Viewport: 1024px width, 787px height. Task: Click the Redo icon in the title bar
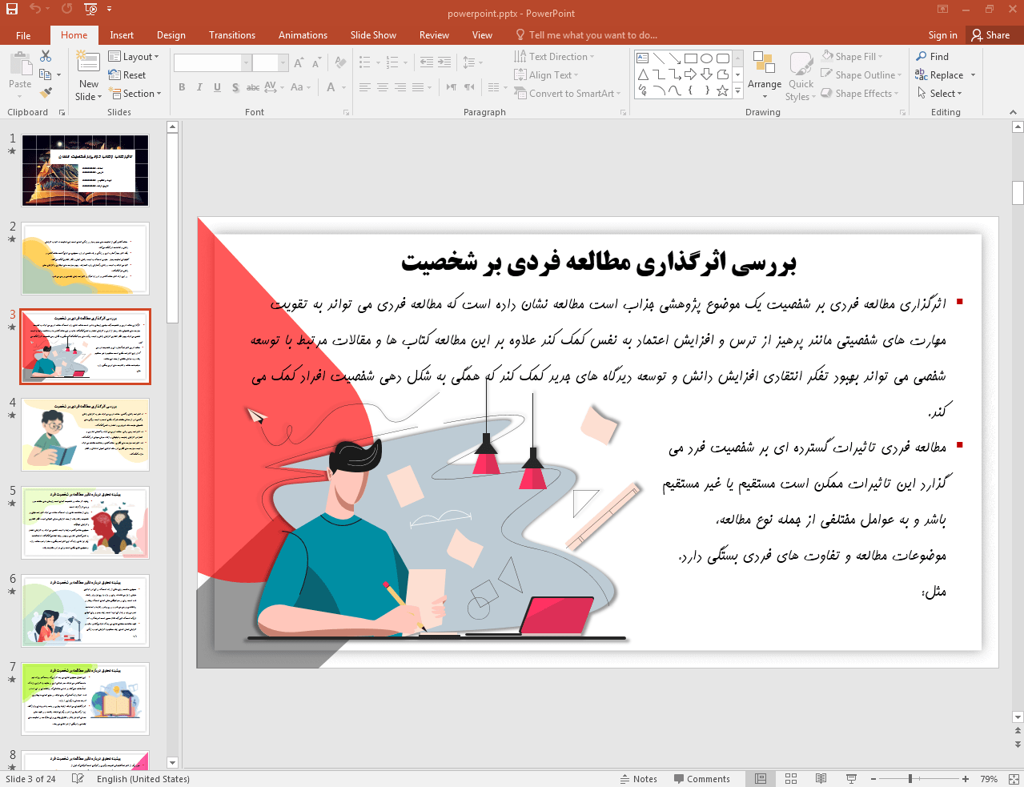(x=66, y=9)
